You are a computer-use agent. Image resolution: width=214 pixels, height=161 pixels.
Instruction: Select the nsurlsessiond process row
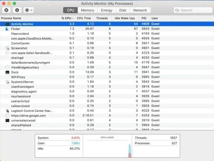(107, 96)
